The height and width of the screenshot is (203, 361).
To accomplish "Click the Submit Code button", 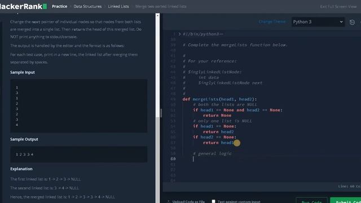I will click(346, 201).
